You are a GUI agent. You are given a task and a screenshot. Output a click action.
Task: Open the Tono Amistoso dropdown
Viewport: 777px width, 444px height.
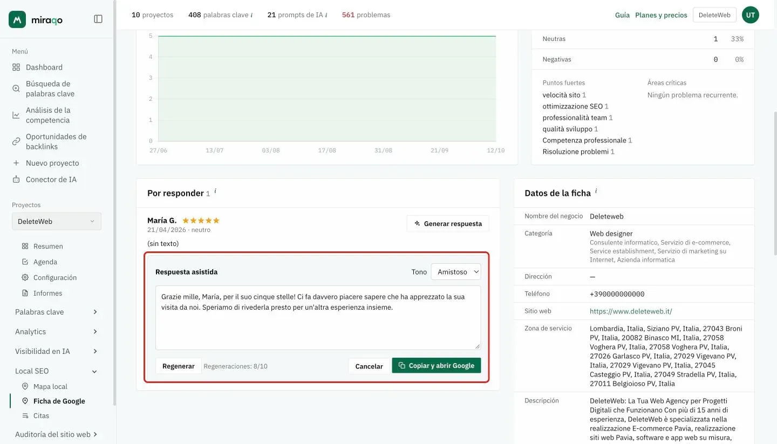[456, 272]
